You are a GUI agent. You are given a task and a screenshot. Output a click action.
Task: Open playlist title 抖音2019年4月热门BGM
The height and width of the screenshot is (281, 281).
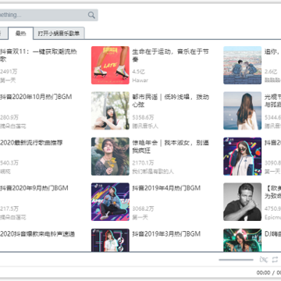(166, 188)
